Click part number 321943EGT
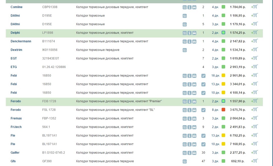Image resolution: width=273 pixels, height=166 pixels. point(51,58)
